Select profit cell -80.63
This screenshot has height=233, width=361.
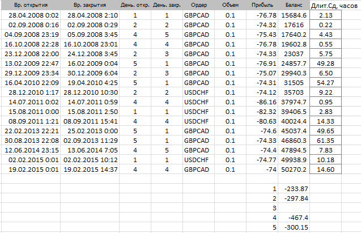[262, 121]
